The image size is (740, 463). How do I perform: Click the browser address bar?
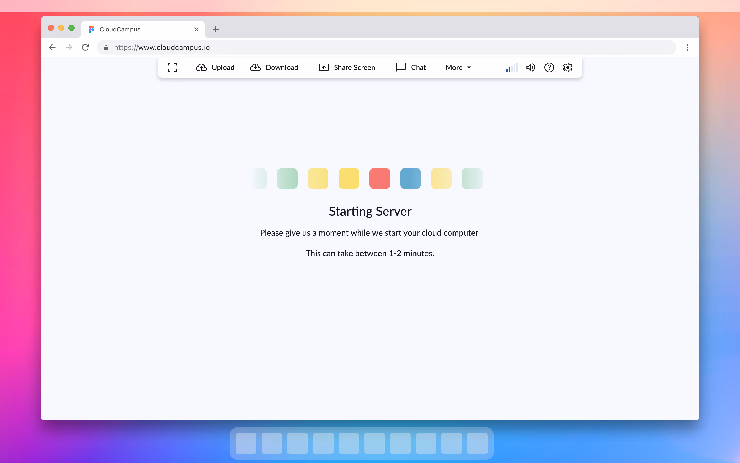pos(336,47)
